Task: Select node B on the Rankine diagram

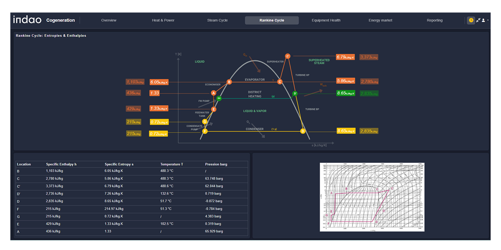Action: point(229,82)
